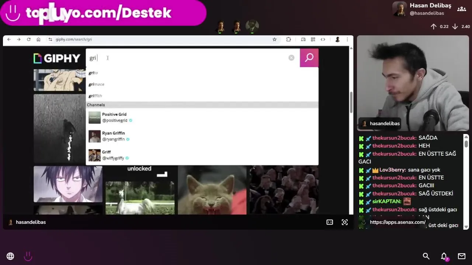This screenshot has height=265, width=472.
Task: Open the Griff @wiffygriffy channel
Action: [202, 155]
